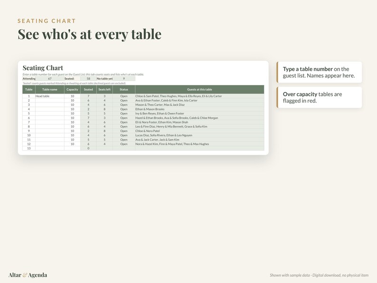Click guests cell starting 'Chloe & Sam Patel'
This screenshot has width=377, height=283.
pyautogui.click(x=199, y=96)
